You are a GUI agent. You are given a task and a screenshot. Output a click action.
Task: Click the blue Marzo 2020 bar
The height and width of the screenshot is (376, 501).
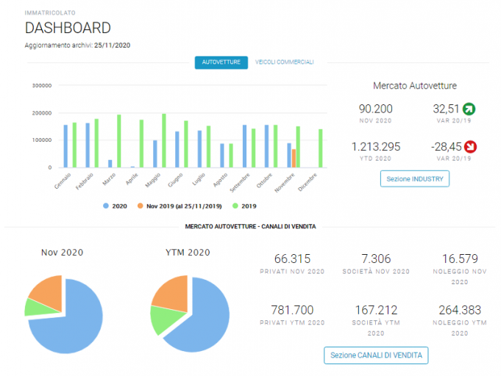pos(110,164)
